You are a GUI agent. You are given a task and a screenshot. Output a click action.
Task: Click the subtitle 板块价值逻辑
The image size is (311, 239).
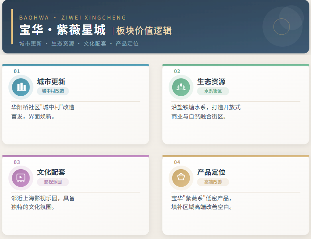(x=144, y=31)
